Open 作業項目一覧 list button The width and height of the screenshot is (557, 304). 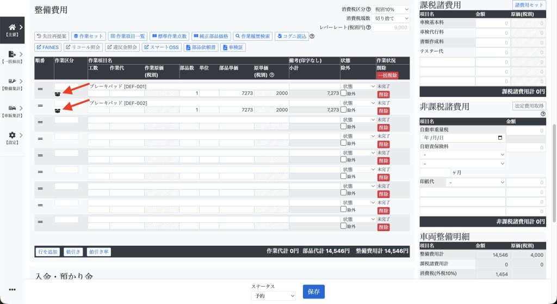coord(127,36)
